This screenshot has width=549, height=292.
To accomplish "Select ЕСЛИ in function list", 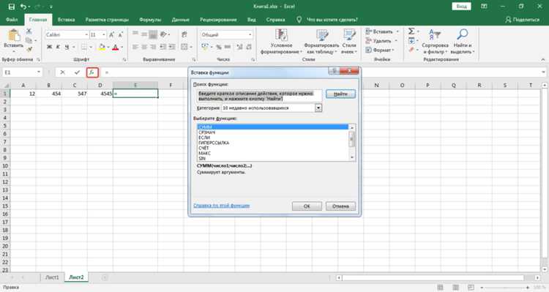I will click(204, 138).
